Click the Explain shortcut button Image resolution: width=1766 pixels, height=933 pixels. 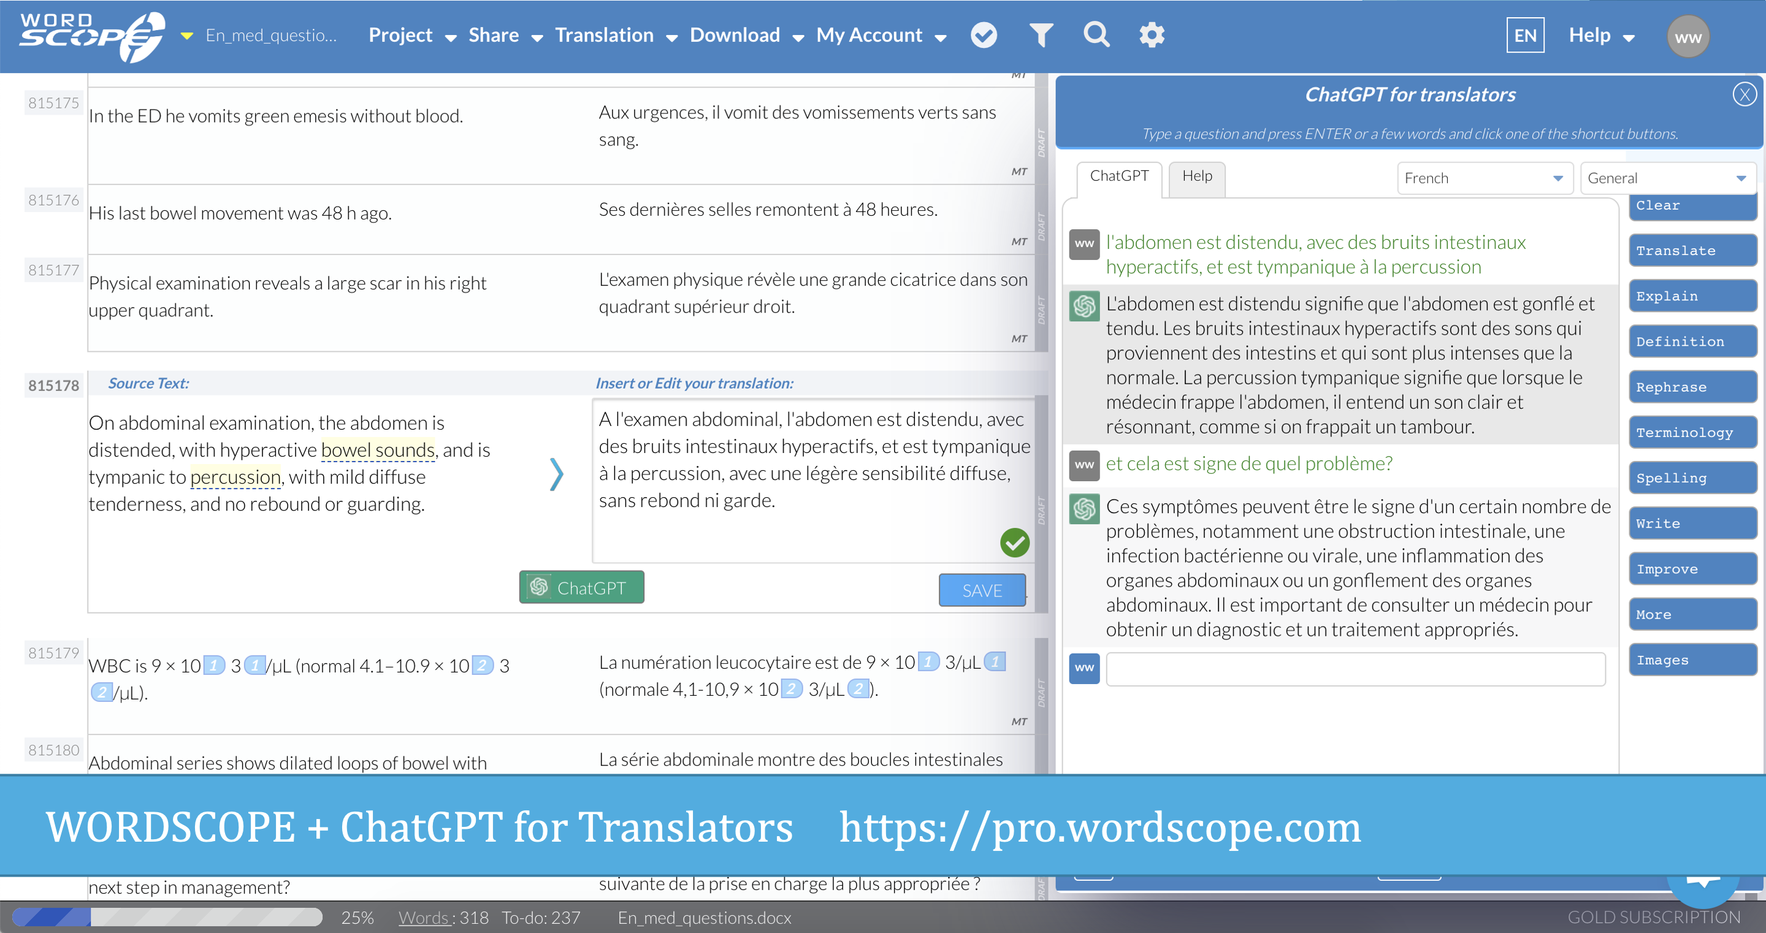(x=1692, y=296)
